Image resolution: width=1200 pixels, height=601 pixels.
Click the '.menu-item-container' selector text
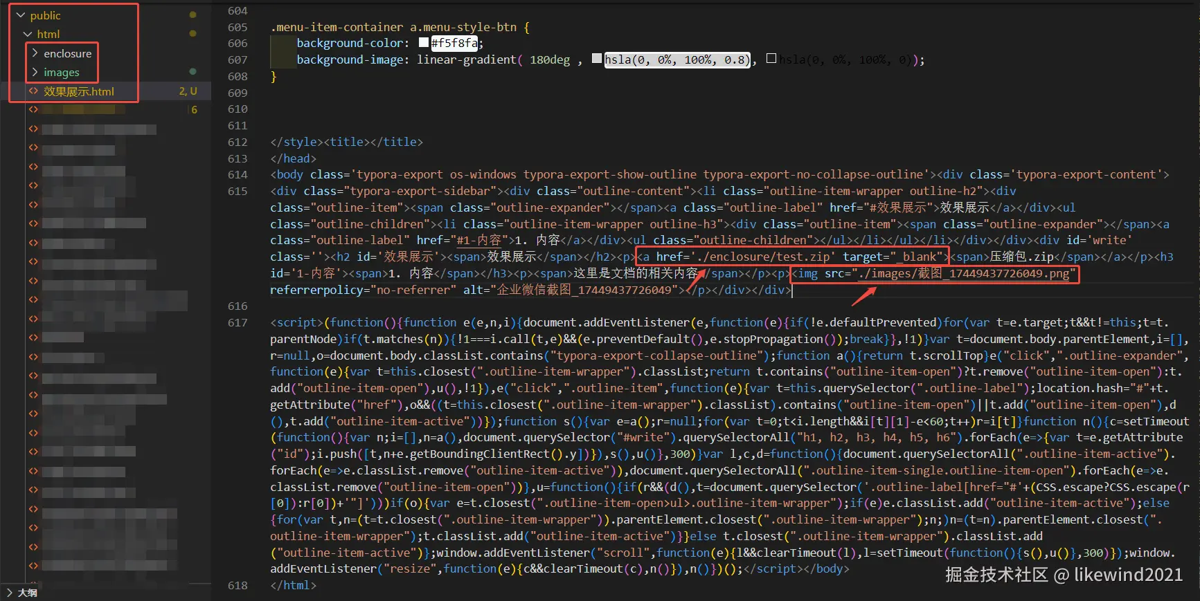pyautogui.click(x=337, y=27)
